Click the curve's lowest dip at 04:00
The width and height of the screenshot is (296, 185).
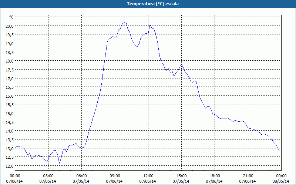[59, 163]
